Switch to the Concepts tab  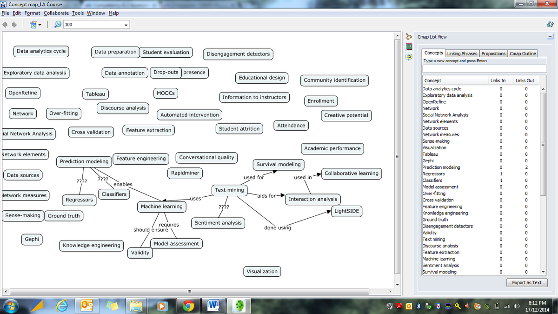[x=434, y=53]
